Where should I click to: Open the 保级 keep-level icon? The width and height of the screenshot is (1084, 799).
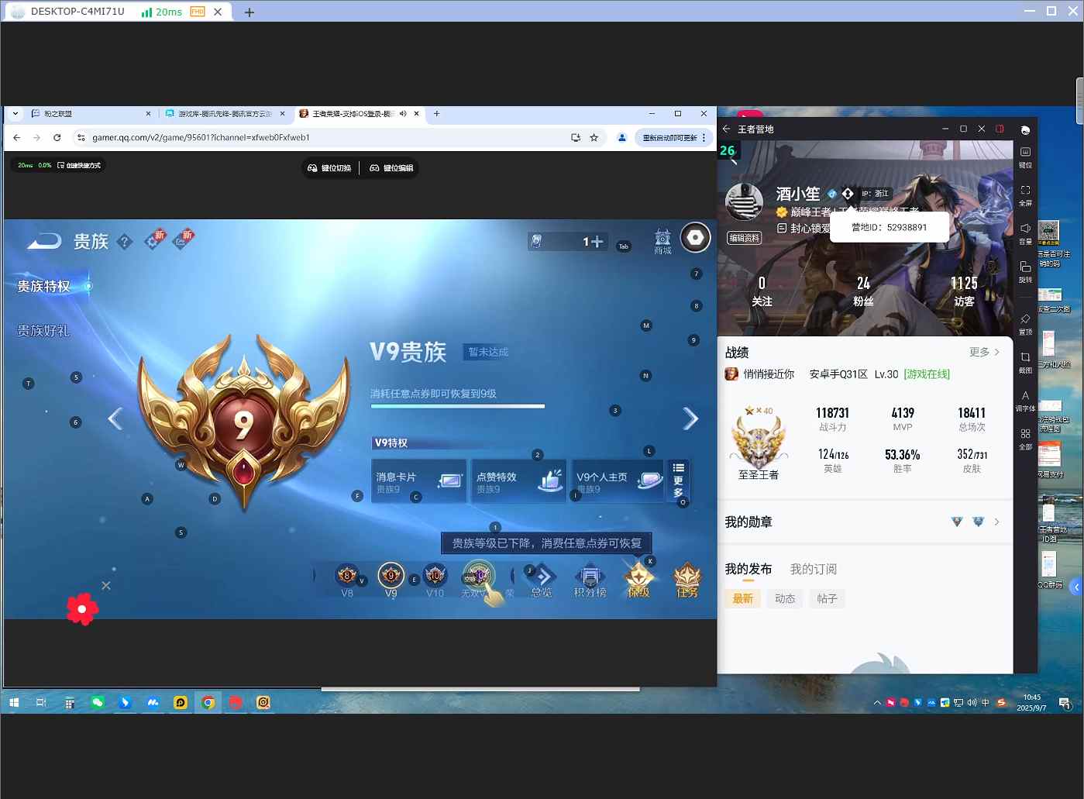tap(638, 580)
